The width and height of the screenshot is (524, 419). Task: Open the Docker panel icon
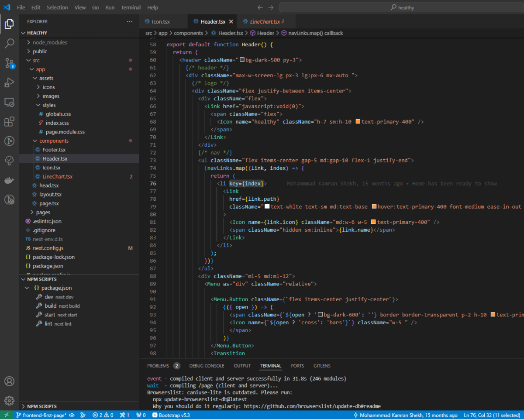[9, 180]
